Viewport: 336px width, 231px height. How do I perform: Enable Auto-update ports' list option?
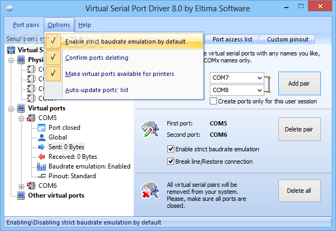click(x=124, y=90)
